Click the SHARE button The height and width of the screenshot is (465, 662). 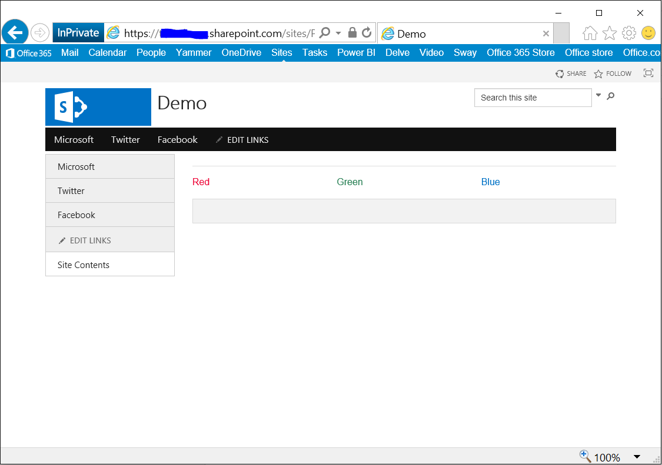pos(571,74)
